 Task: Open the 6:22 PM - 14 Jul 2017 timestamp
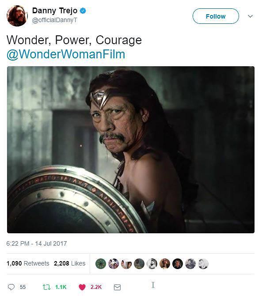[x=37, y=243]
